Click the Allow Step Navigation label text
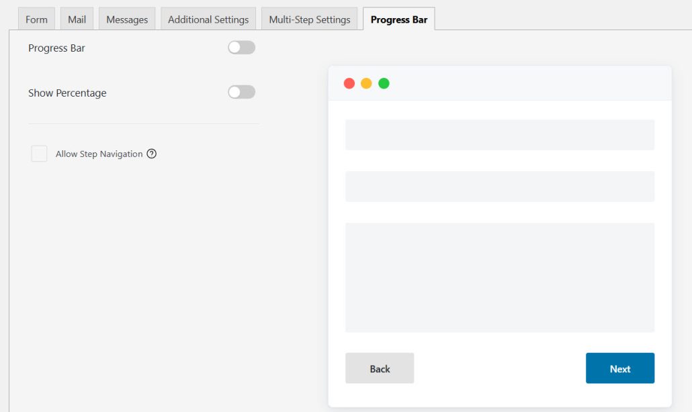This screenshot has width=692, height=412. (99, 154)
